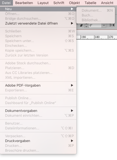Open the Bearbeiten menu
The image size is (117, 160).
coord(24,3)
